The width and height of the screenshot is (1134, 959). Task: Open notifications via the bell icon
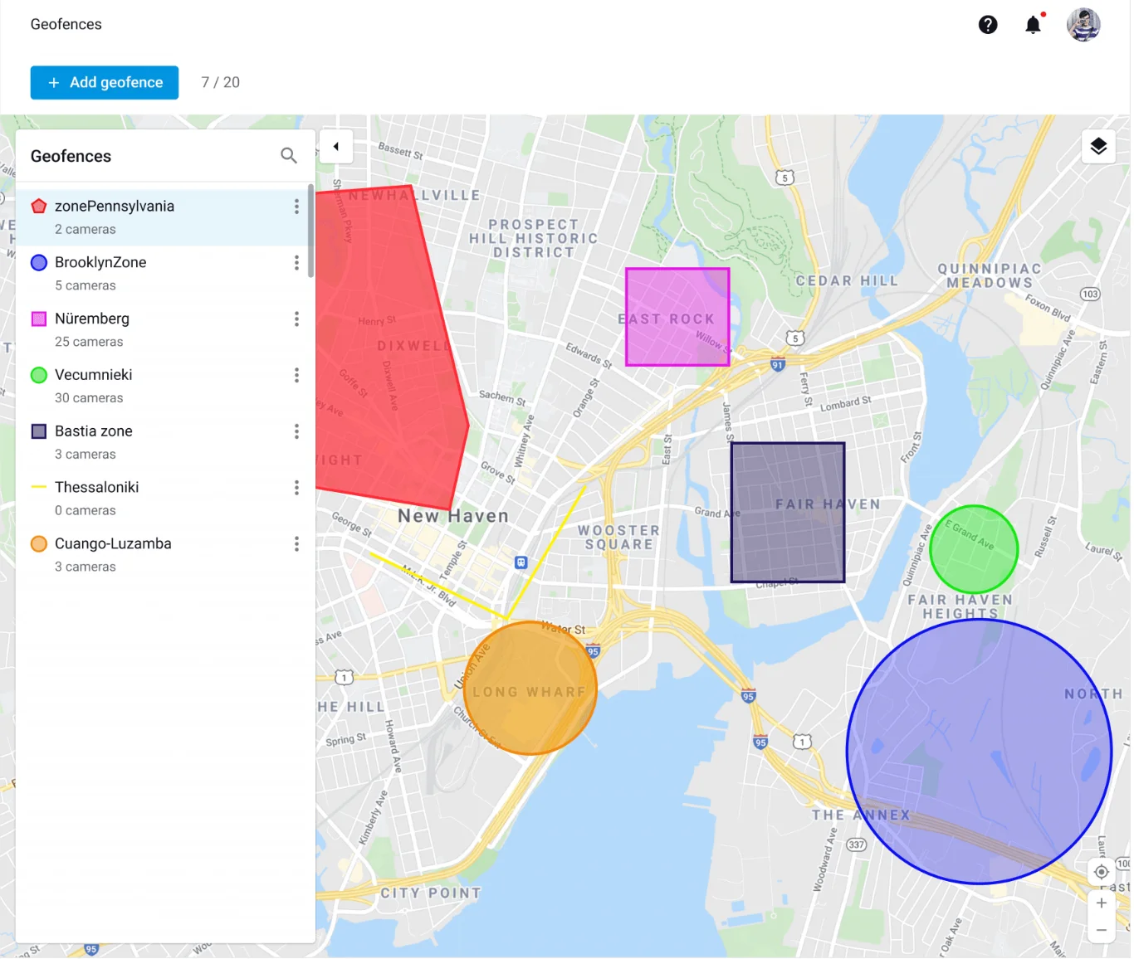pos(1033,24)
